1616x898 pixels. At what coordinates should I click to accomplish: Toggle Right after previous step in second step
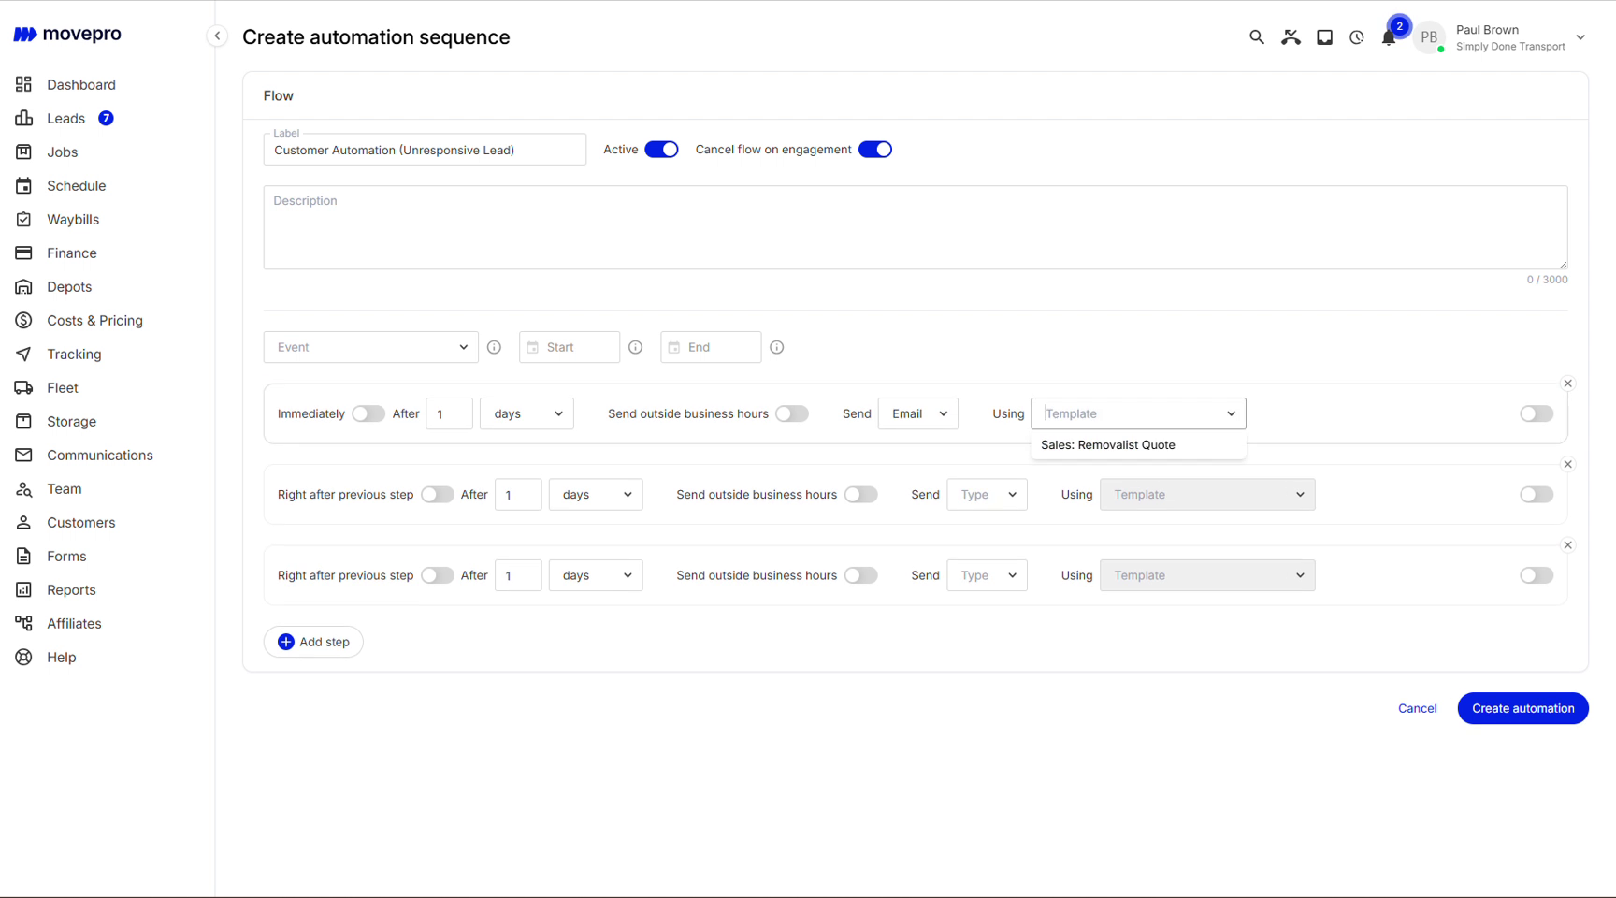click(437, 495)
